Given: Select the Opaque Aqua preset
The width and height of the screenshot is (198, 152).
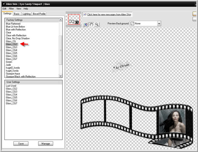Looking at the screenshot, I should pos(13,74).
